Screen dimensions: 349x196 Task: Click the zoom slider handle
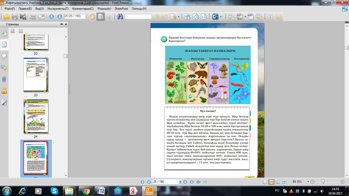323,182
